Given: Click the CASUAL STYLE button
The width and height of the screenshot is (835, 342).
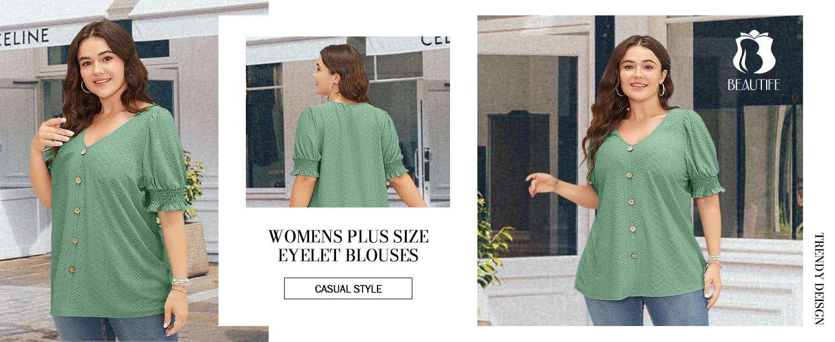Looking at the screenshot, I should [x=348, y=288].
